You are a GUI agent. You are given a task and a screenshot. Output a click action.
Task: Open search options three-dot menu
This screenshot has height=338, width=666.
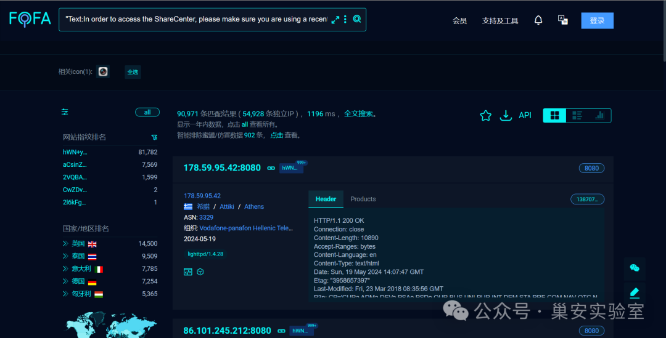tap(345, 19)
